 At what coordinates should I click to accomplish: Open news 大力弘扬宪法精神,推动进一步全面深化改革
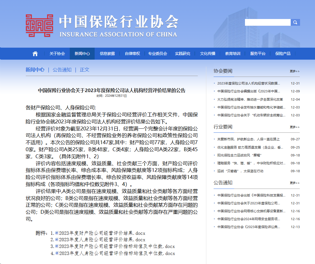point(250,99)
